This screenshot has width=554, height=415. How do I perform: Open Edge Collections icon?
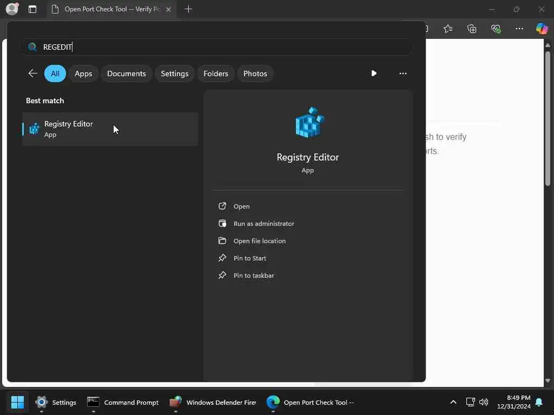472,29
